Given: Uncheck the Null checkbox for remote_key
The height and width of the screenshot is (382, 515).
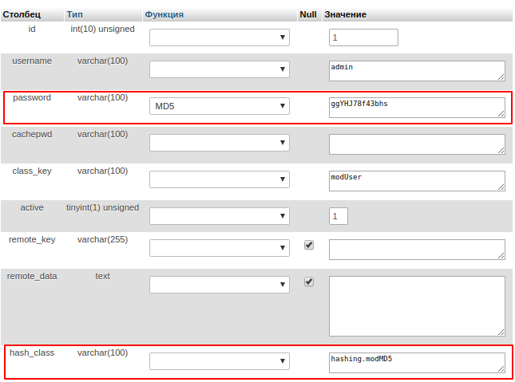Looking at the screenshot, I should (309, 245).
